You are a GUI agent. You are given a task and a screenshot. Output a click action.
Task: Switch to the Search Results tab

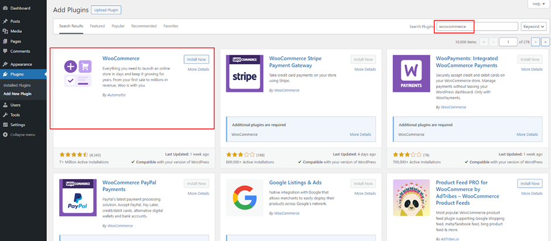coord(71,26)
